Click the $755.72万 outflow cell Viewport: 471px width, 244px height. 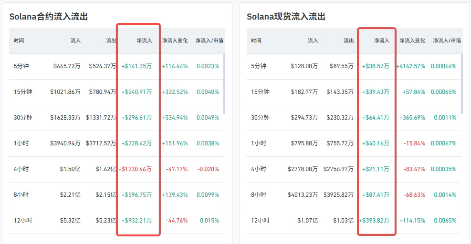coord(340,143)
